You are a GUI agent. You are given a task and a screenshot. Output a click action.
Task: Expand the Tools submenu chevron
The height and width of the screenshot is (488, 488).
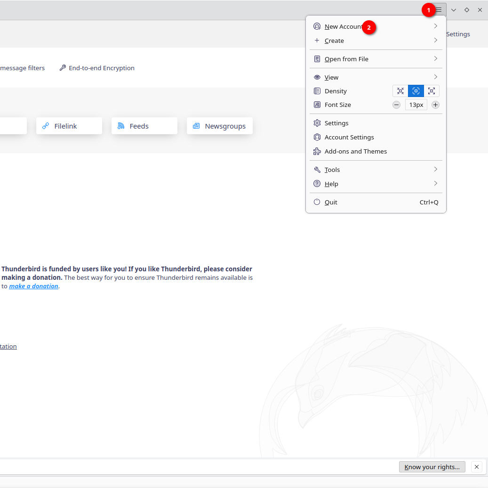point(436,170)
